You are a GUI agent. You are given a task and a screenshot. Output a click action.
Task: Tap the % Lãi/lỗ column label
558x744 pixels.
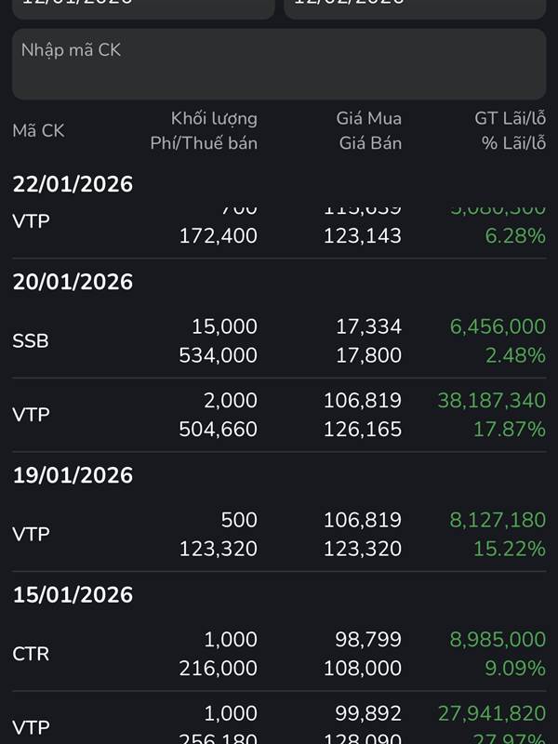pos(513,143)
